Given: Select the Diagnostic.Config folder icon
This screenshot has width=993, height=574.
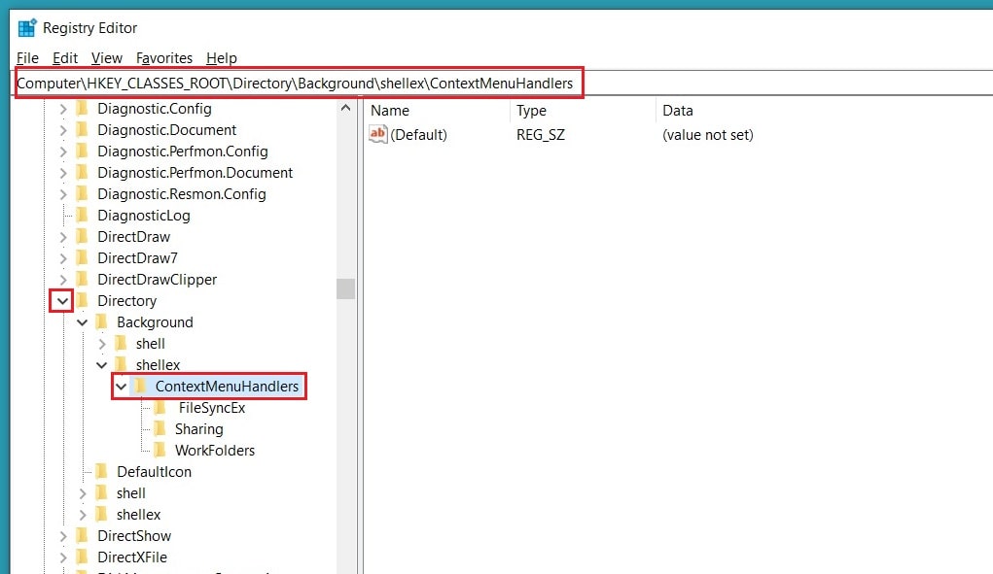Looking at the screenshot, I should (x=83, y=109).
